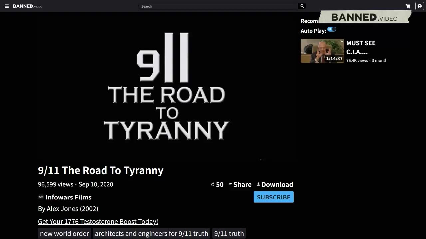The image size is (426, 239).
Task: Like the video with thumbs-up 50
Action: pos(217,184)
